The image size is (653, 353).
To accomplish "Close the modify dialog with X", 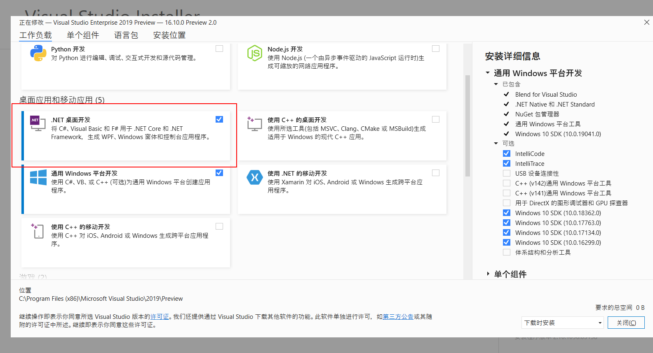I will [x=646, y=22].
